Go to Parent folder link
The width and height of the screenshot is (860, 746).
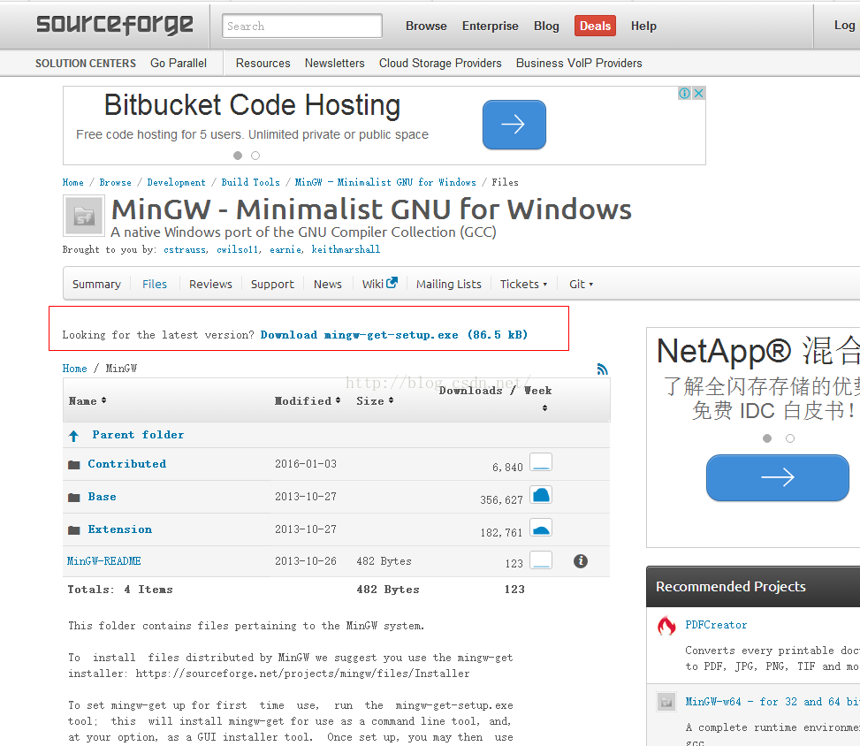pyautogui.click(x=138, y=435)
